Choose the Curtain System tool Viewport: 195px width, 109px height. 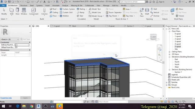pos(67,9)
